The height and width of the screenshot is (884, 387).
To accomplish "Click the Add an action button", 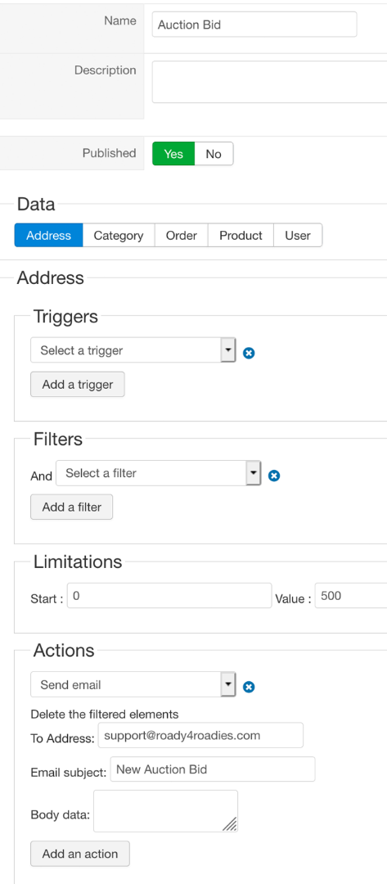I will (x=80, y=854).
